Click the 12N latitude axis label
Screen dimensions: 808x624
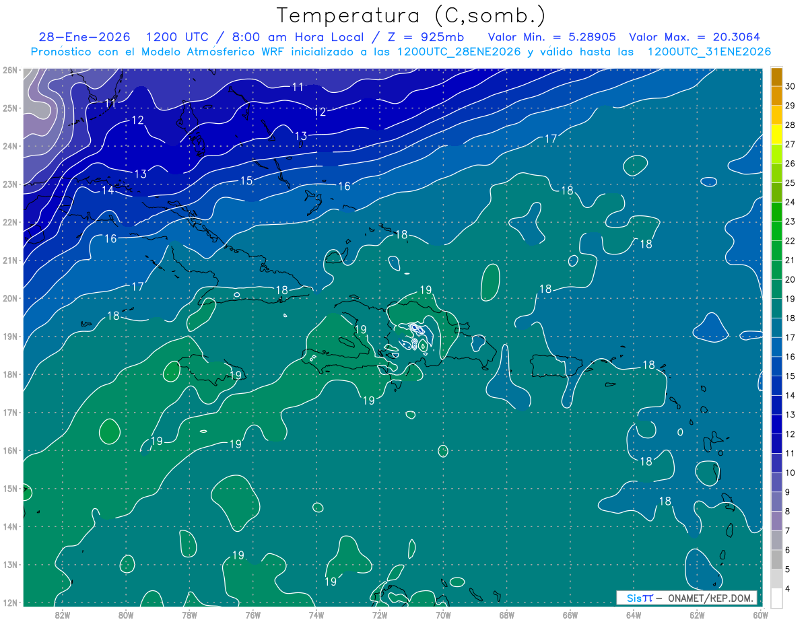[9, 602]
